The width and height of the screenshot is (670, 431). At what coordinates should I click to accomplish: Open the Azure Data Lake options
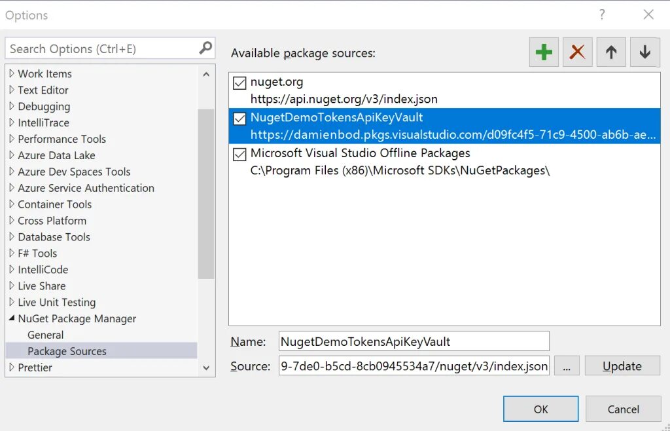coord(56,155)
